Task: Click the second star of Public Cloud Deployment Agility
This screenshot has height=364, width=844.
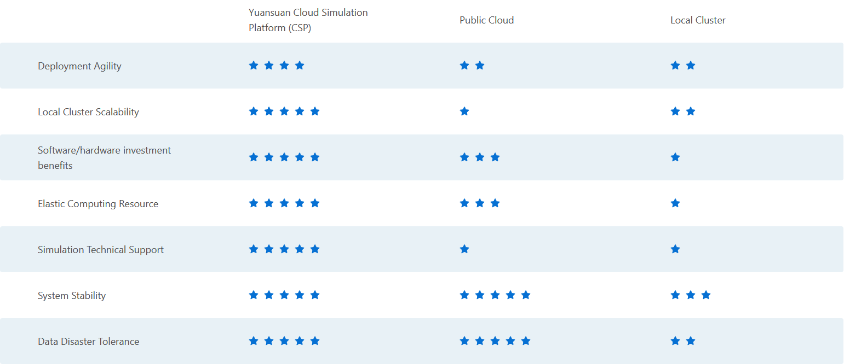Action: pos(480,66)
